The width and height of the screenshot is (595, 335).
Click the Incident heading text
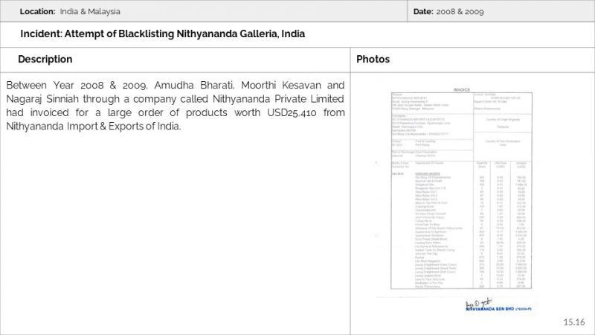tap(163, 34)
